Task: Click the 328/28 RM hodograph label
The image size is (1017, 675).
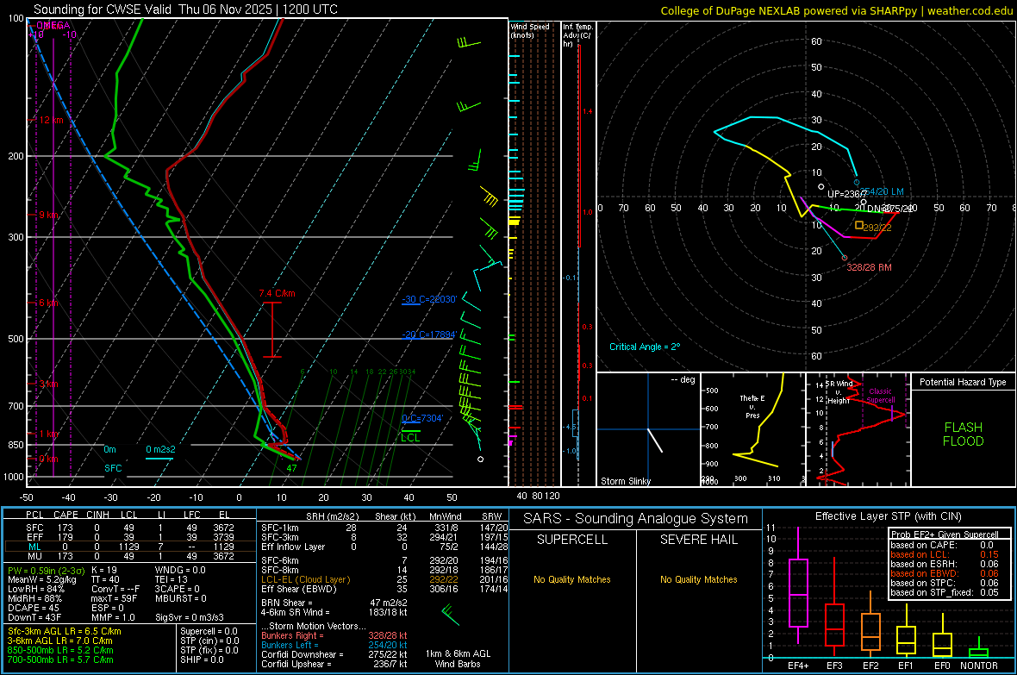Action: (869, 267)
